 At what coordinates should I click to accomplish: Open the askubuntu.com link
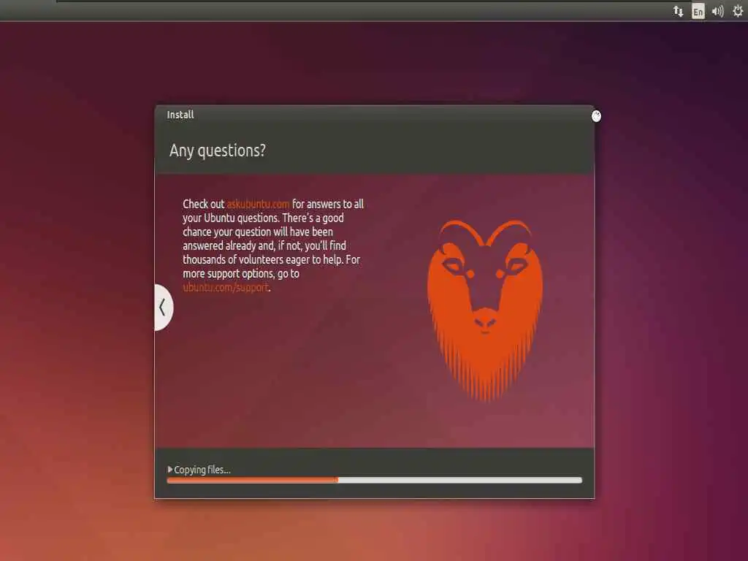coord(258,204)
